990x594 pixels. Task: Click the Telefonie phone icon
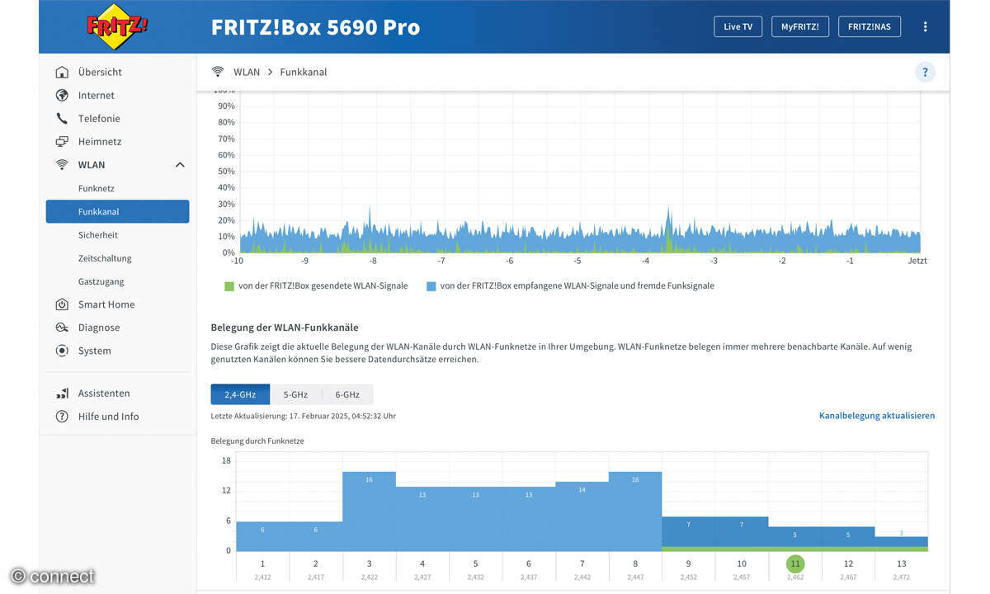click(x=62, y=118)
